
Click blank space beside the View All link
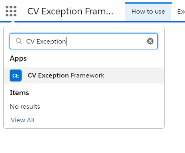click(93, 120)
